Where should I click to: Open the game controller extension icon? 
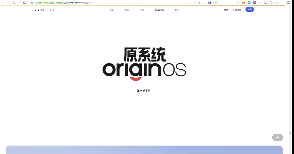(244, 3)
